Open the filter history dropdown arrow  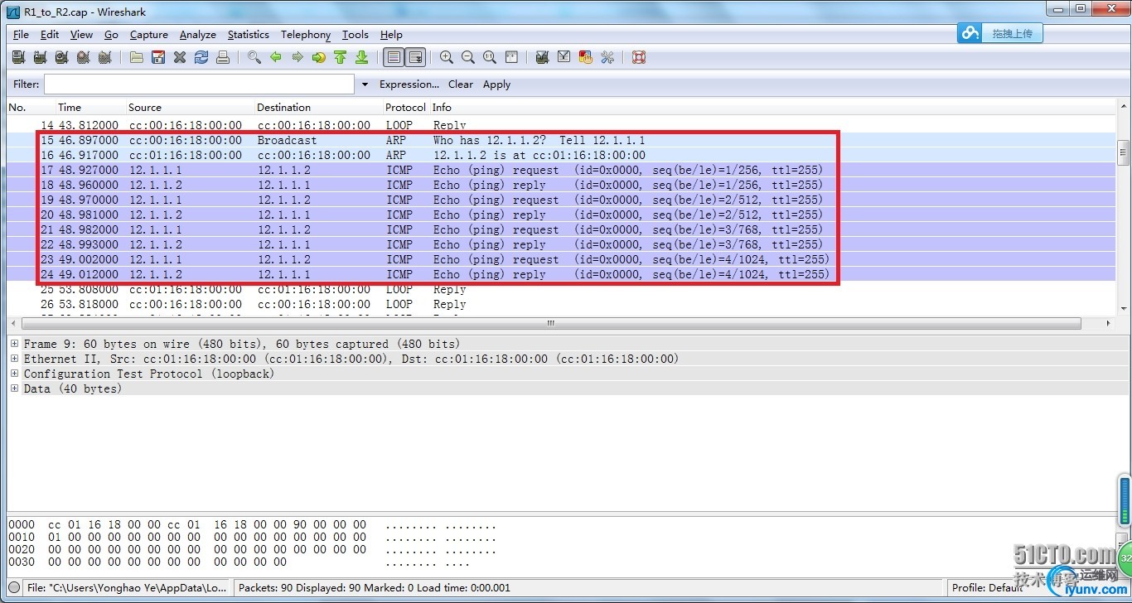pos(365,84)
